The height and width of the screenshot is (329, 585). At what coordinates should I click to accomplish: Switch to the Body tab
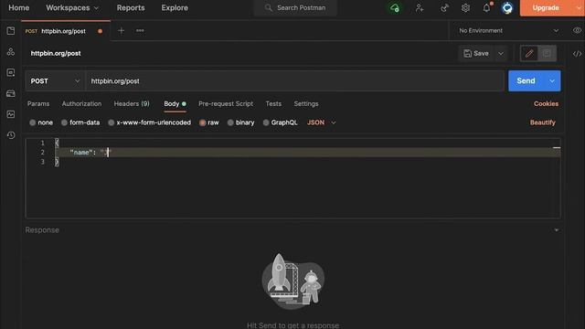click(x=175, y=103)
